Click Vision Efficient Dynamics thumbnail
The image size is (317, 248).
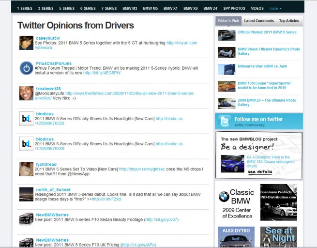[x=226, y=52]
